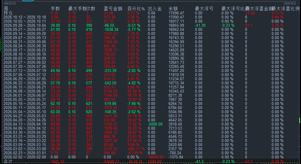The width and height of the screenshot is (301, 164).
Task: Select week row 2026.06.08 ~ 2026.06.14
Action: tap(25, 91)
